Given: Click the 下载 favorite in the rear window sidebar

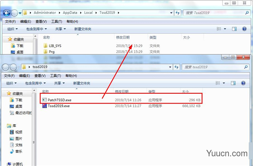Looking at the screenshot, I should click(17, 46).
